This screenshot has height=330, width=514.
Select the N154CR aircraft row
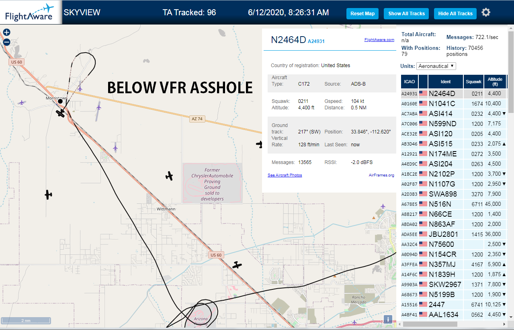click(x=454, y=254)
